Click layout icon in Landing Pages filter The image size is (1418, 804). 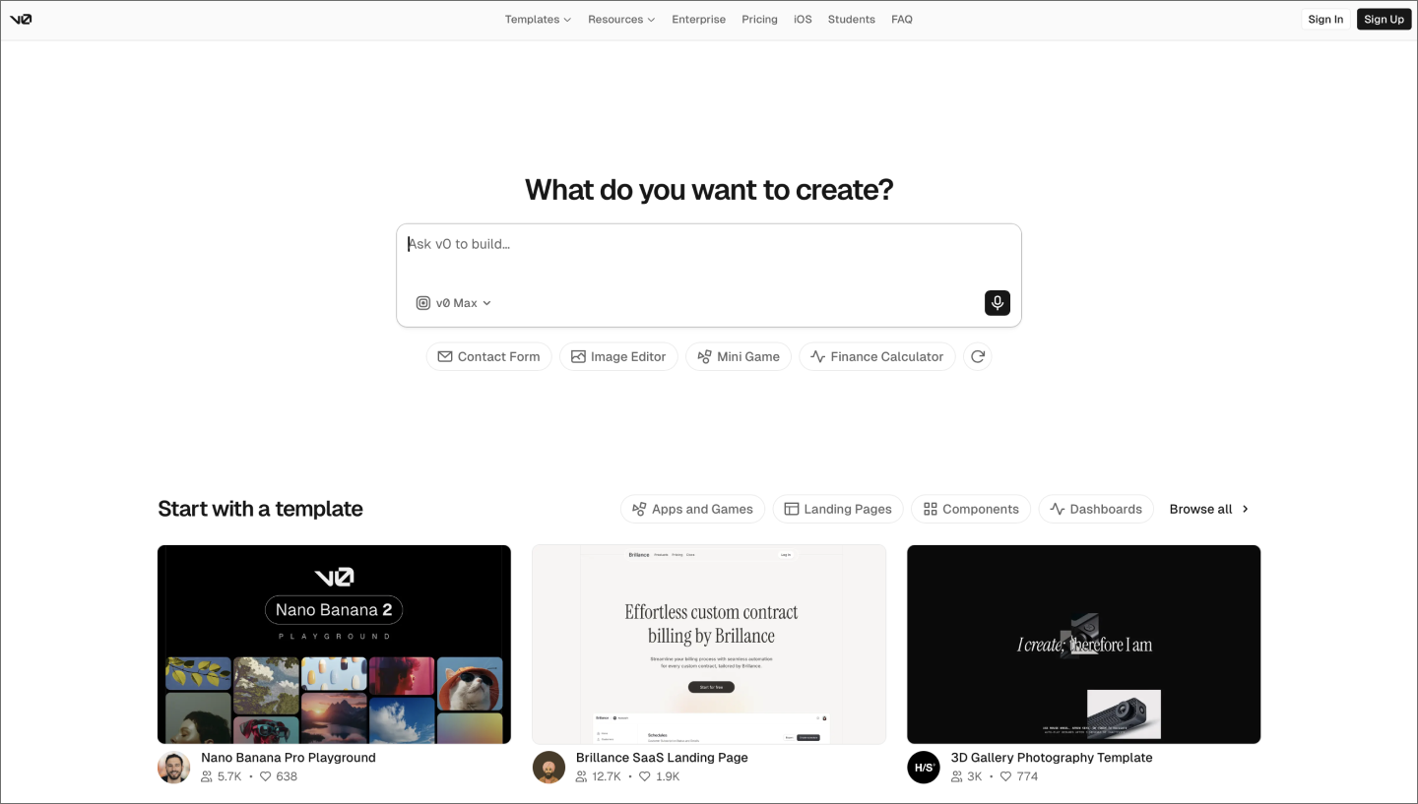[x=792, y=509]
